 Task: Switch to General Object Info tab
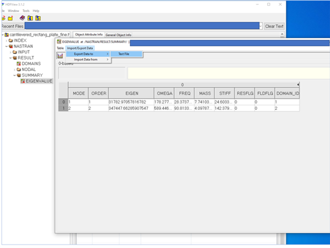119,35
